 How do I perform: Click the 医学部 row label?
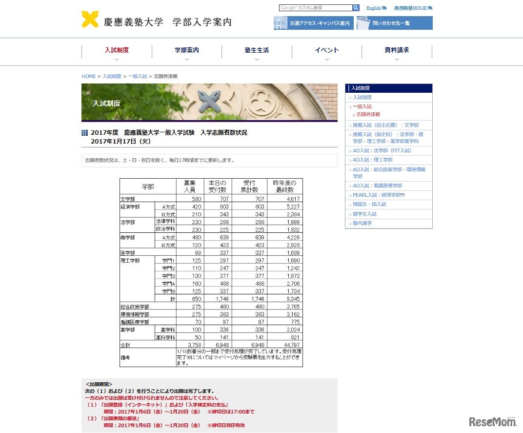coord(128,253)
